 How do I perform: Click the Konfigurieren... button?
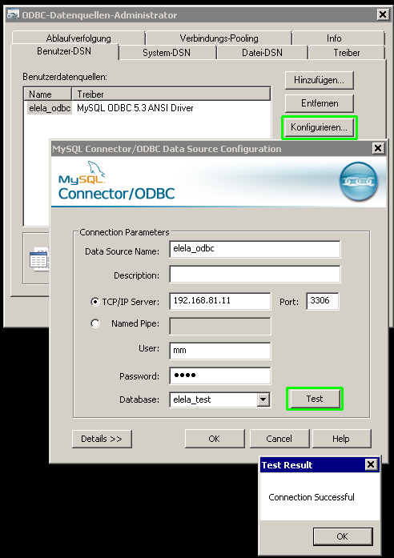click(x=320, y=127)
